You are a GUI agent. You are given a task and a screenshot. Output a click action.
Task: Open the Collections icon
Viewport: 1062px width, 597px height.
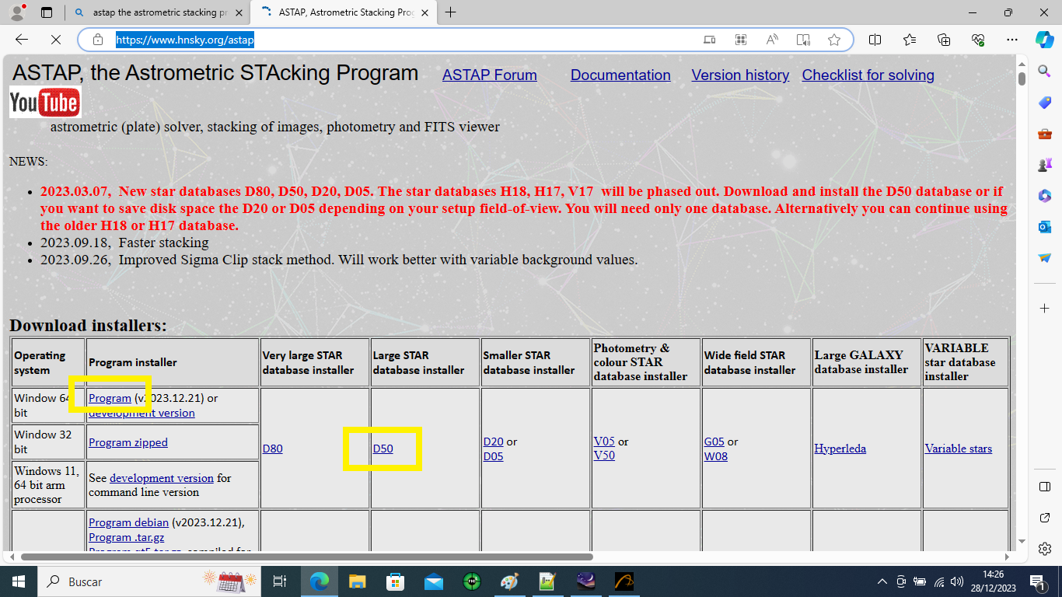pos(944,40)
